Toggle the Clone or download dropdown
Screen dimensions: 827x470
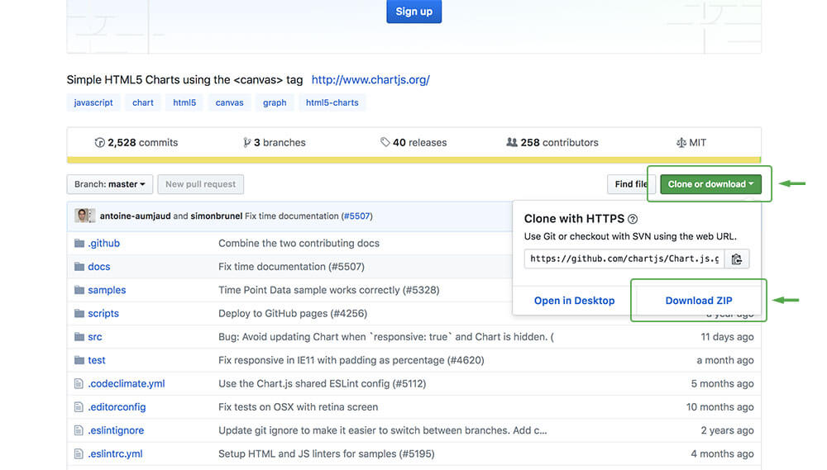(710, 184)
